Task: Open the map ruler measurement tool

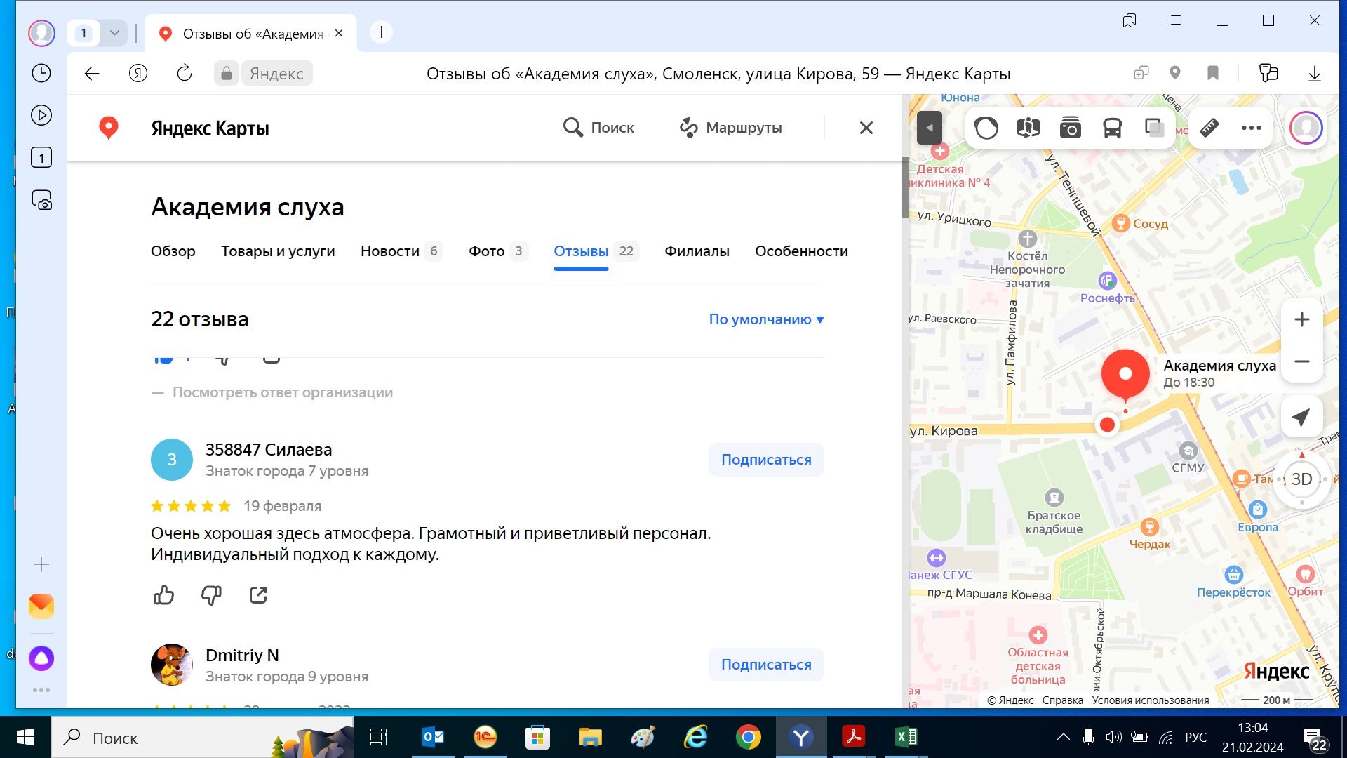Action: (x=1209, y=128)
